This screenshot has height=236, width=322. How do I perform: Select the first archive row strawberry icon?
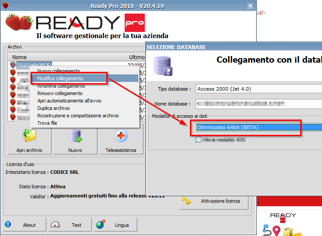tap(13, 65)
